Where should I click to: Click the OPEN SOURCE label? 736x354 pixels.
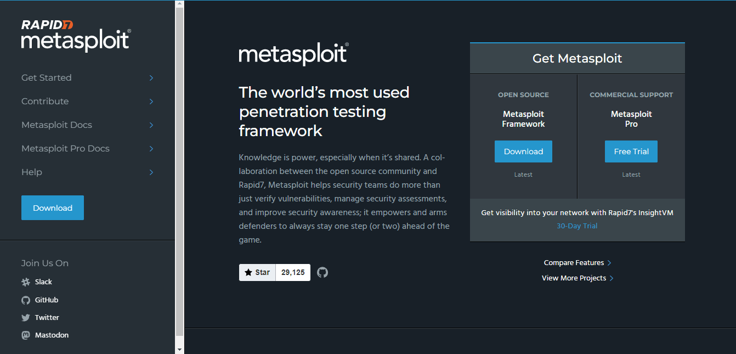pyautogui.click(x=523, y=95)
